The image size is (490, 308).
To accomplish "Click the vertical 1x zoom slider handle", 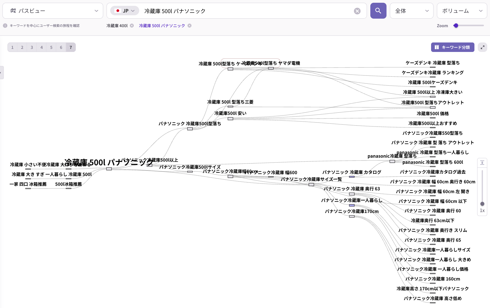I will [x=482, y=204].
